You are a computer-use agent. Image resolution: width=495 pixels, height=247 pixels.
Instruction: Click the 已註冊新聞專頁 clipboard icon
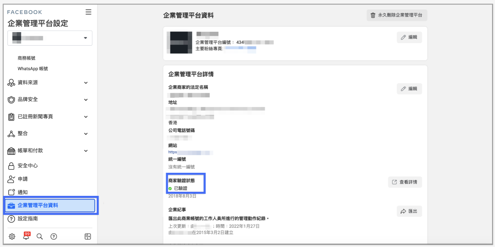point(11,117)
